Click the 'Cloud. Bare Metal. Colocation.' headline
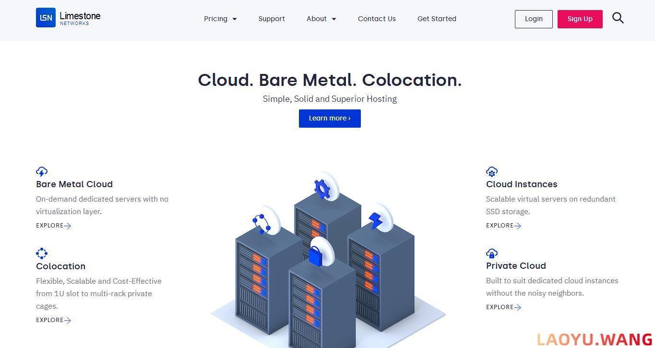Screen dimensions: 655x348 pyautogui.click(x=330, y=80)
